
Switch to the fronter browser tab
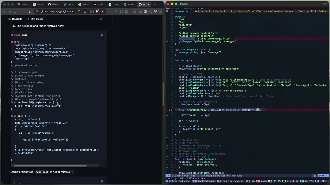click(23, 4)
